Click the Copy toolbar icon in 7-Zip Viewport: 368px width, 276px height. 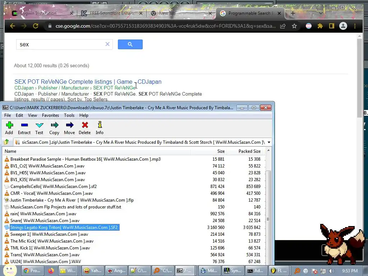[x=54, y=128]
